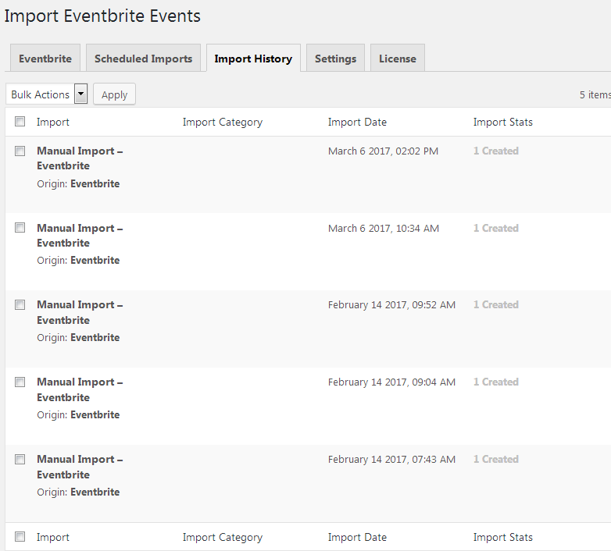Click the Origin: Eventbrite text in last row
Screen dimensions: 611x551
click(x=78, y=492)
